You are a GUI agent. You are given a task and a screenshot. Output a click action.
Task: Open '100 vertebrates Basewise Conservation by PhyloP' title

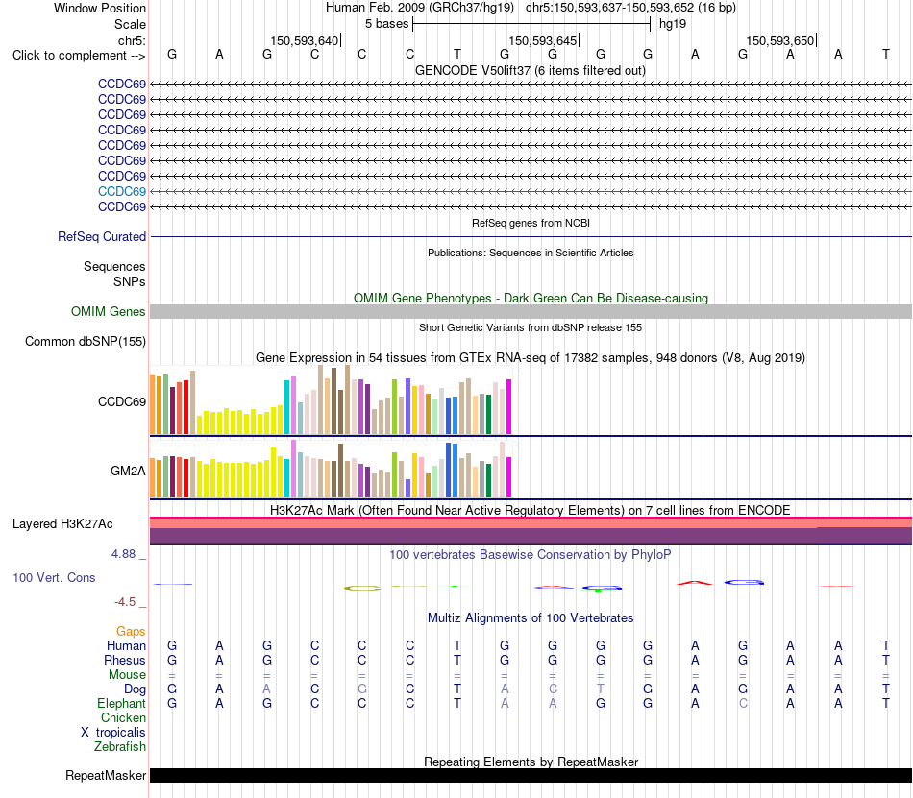(x=531, y=555)
